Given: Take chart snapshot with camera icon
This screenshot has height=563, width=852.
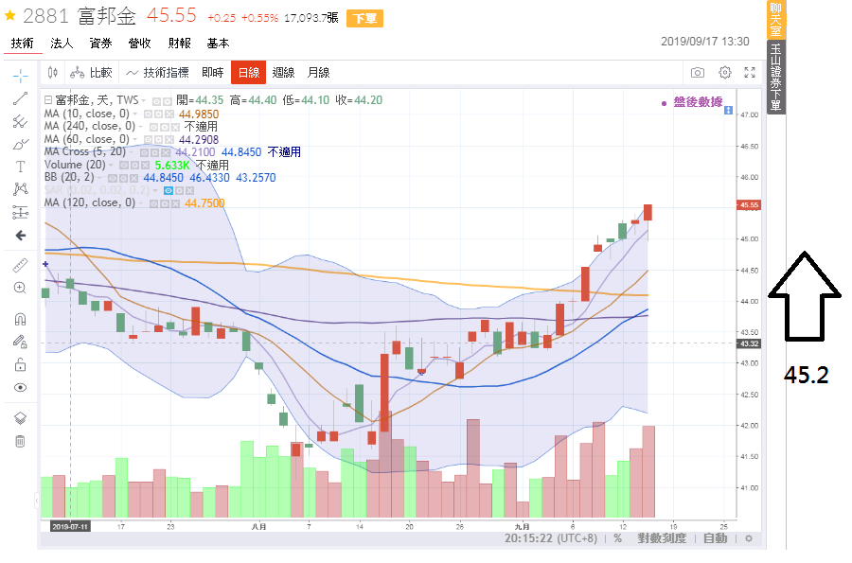Looking at the screenshot, I should pyautogui.click(x=698, y=72).
